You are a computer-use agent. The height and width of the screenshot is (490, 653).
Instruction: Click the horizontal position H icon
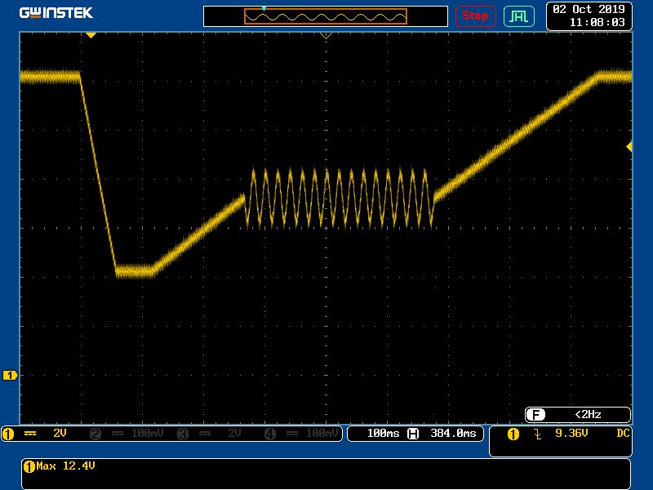413,434
